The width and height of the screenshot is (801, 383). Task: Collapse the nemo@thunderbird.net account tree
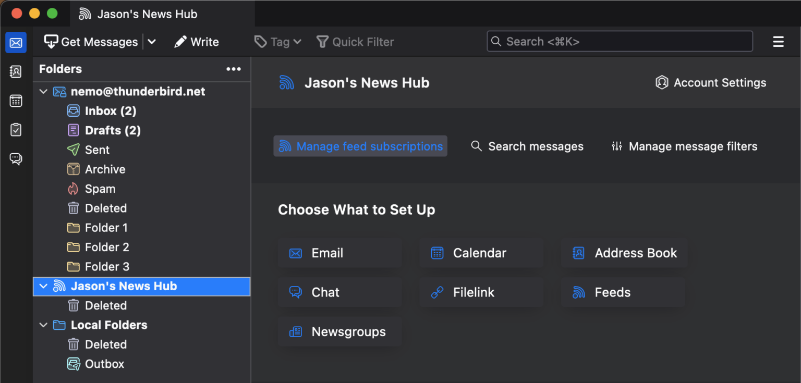[x=43, y=91]
